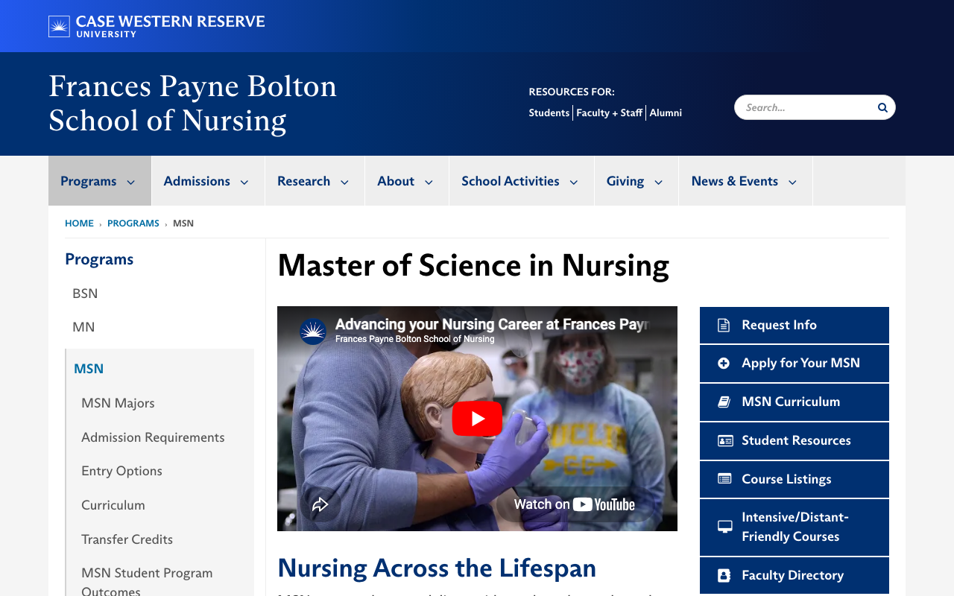Click the address book icon beside Faculty Directory
The width and height of the screenshot is (954, 596).
click(724, 575)
